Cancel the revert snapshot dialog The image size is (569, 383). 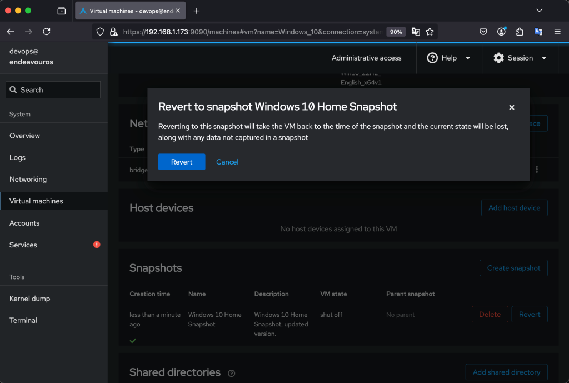pos(227,162)
